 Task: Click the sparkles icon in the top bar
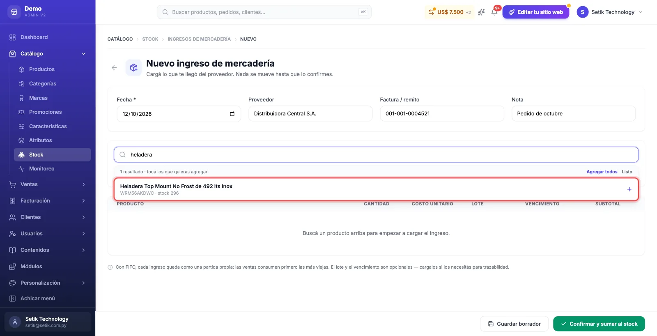tap(481, 12)
